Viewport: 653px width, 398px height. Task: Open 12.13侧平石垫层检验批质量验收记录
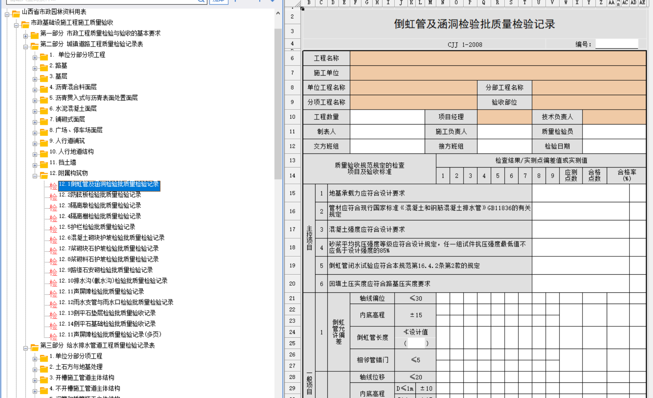tap(107, 313)
